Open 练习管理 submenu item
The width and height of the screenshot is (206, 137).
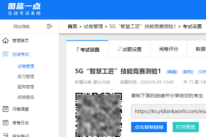pos(26,77)
